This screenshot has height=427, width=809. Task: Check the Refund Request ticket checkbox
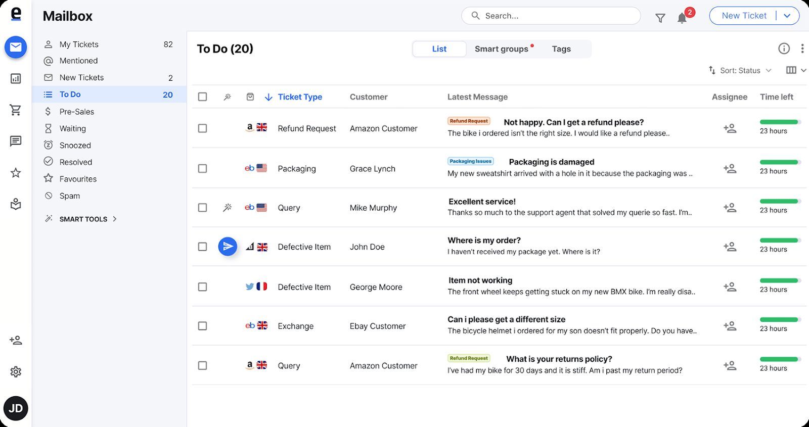tap(202, 128)
